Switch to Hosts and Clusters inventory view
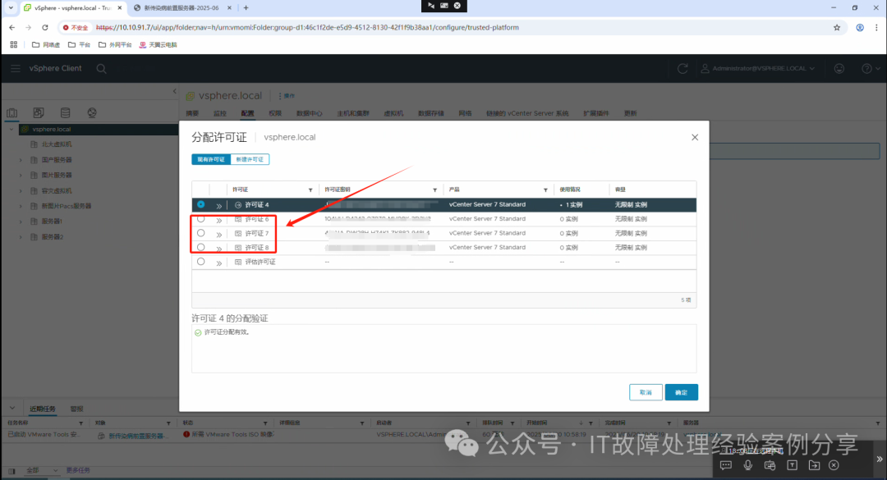 [11, 112]
